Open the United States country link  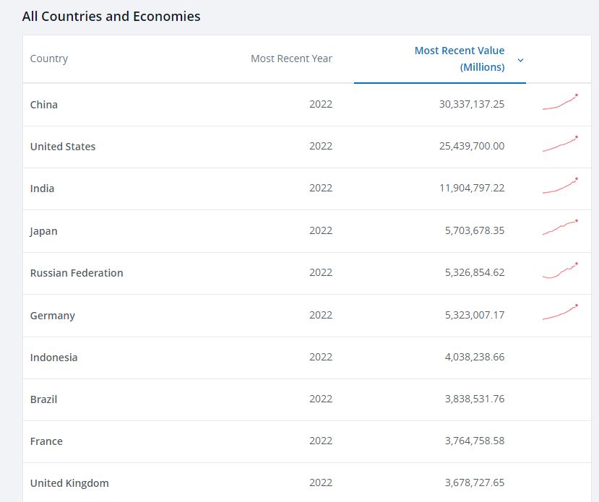click(63, 147)
